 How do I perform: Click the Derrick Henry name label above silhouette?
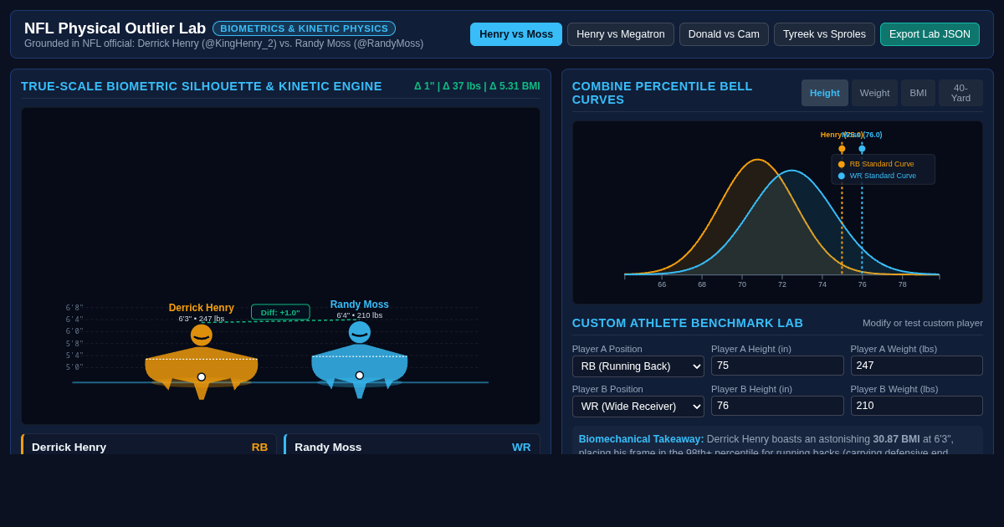click(202, 308)
